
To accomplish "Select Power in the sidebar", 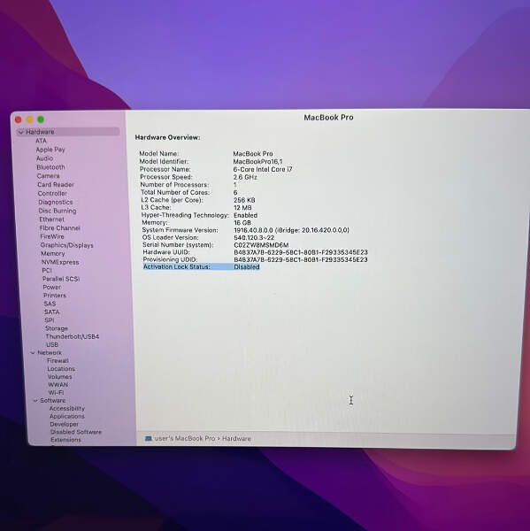I will (52, 287).
